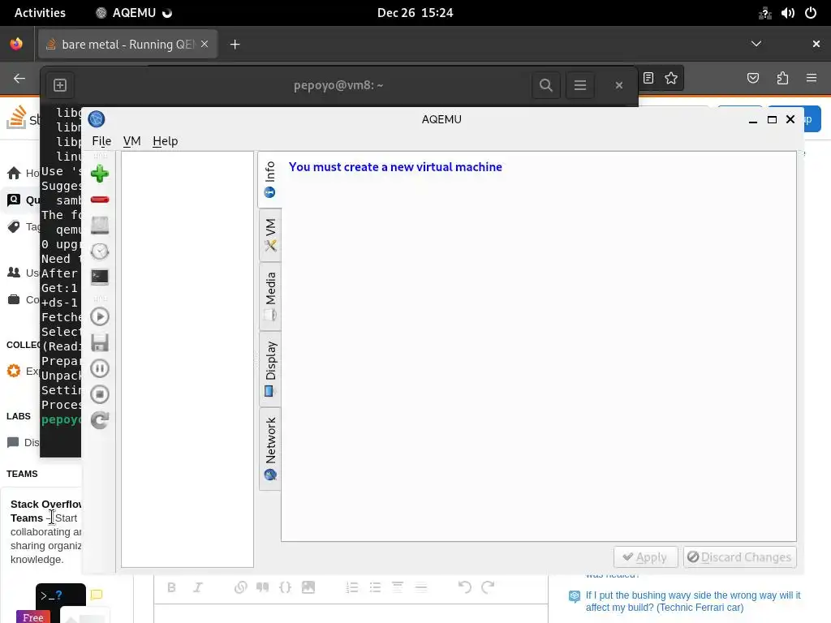Viewport: 831px width, 623px height.
Task: Click the network status icon in tray
Action: [x=764, y=13]
